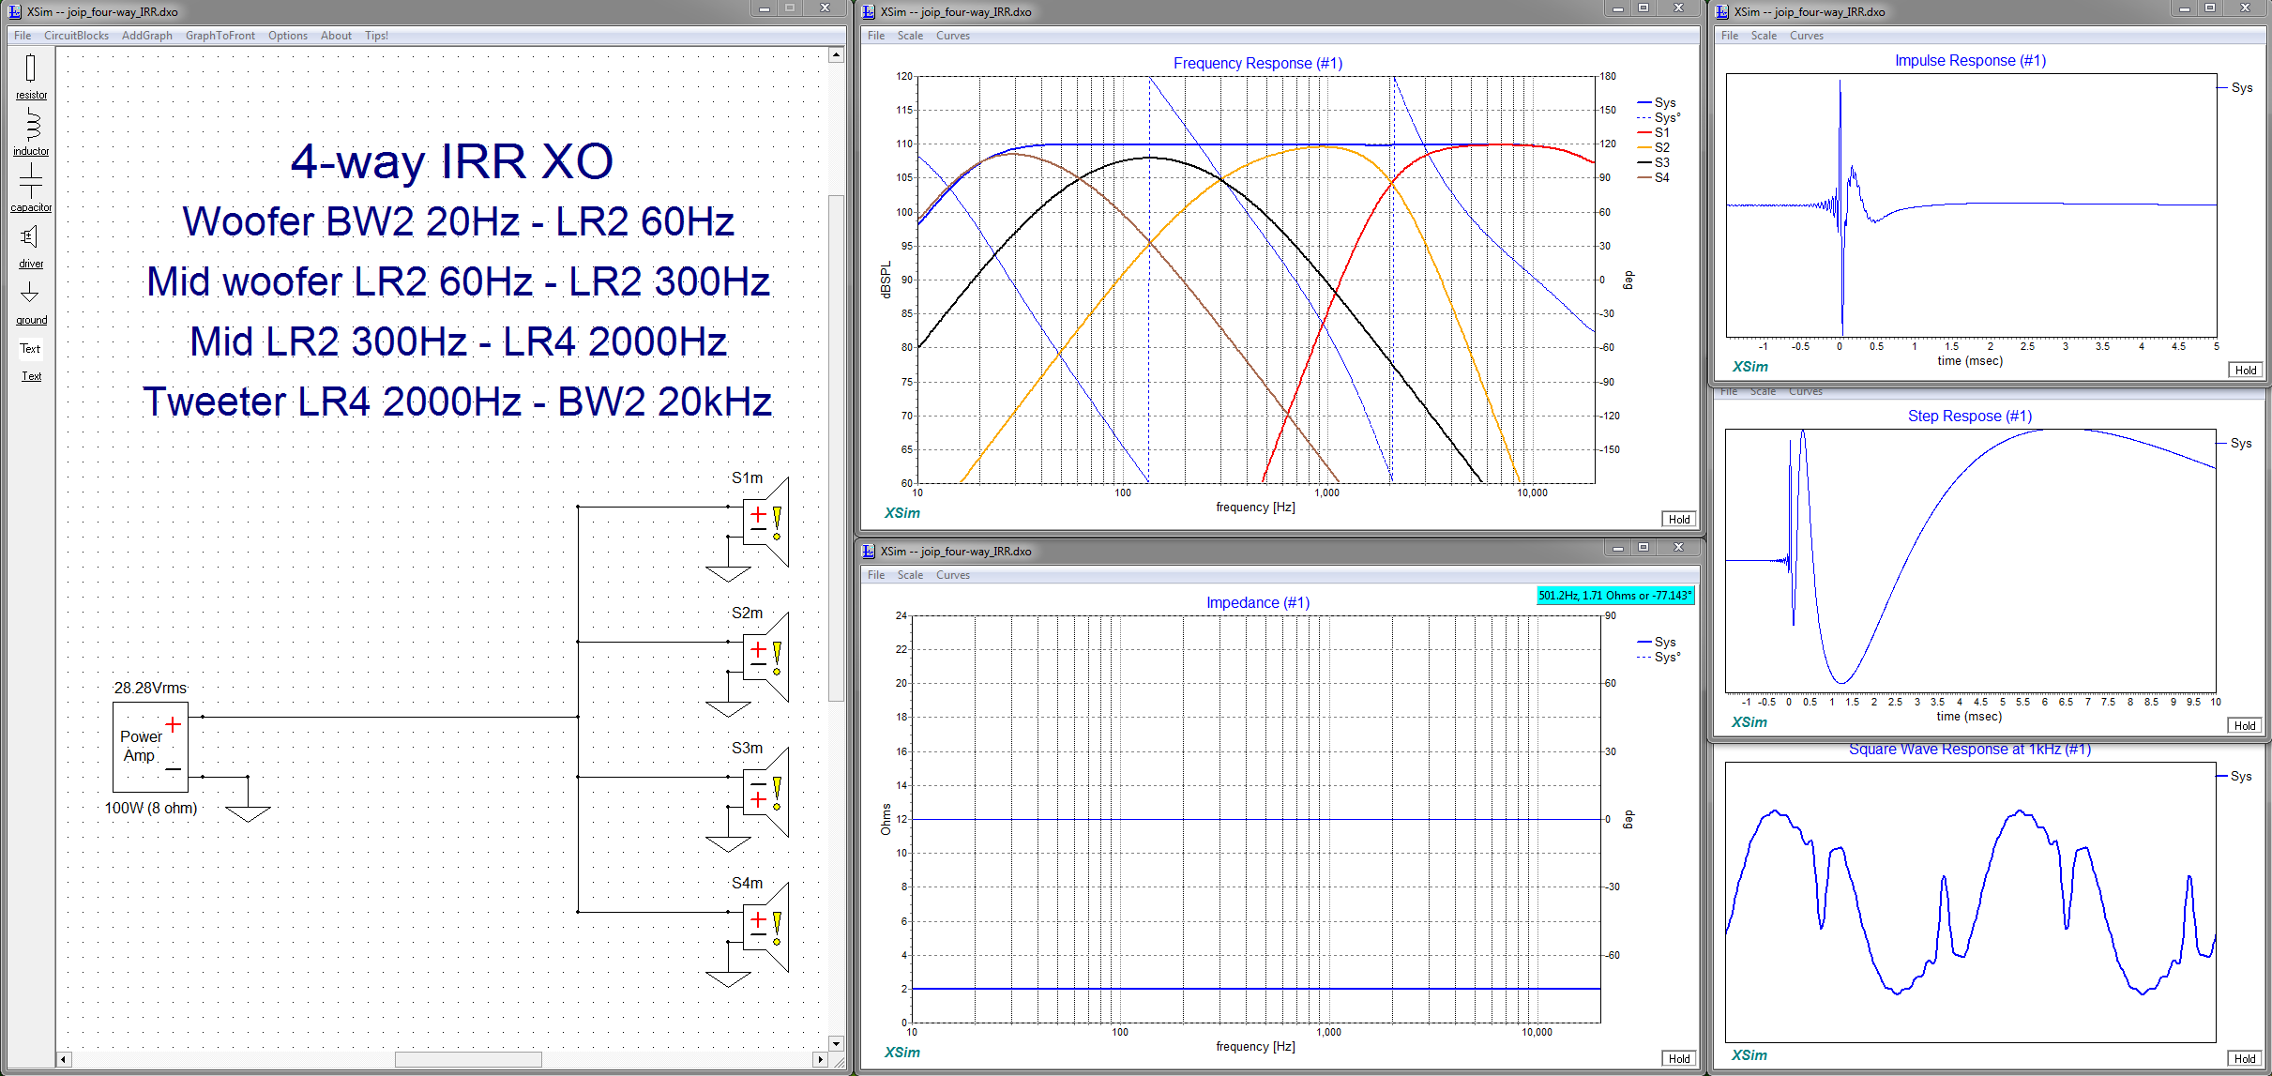This screenshot has width=2272, height=1076.
Task: Click Hold button in Square Wave graph
Action: (x=2245, y=1058)
